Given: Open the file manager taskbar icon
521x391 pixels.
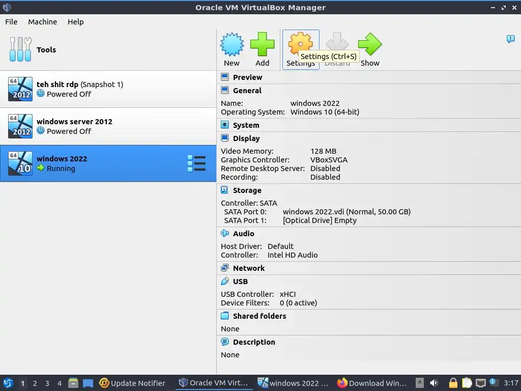Looking at the screenshot, I should (x=73, y=383).
